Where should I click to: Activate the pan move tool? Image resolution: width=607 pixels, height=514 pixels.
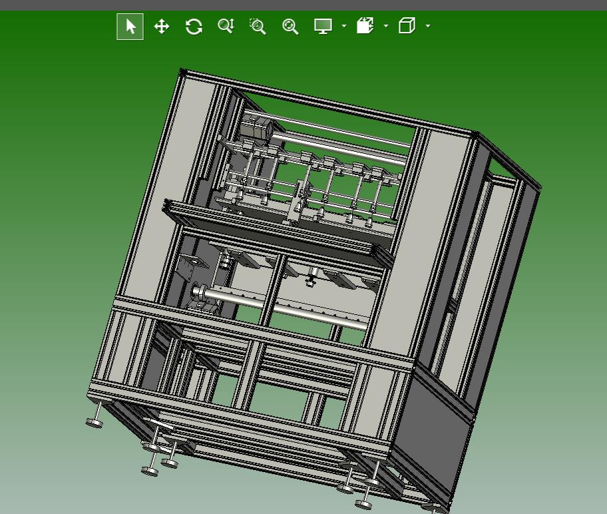[162, 27]
